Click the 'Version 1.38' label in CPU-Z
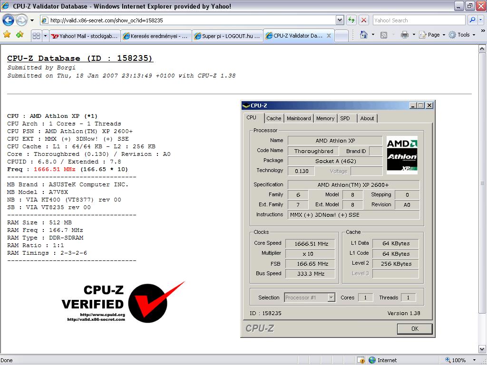Viewport: 487px width, 365px height. click(404, 313)
